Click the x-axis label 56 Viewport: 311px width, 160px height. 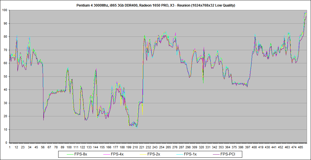pos(43,147)
